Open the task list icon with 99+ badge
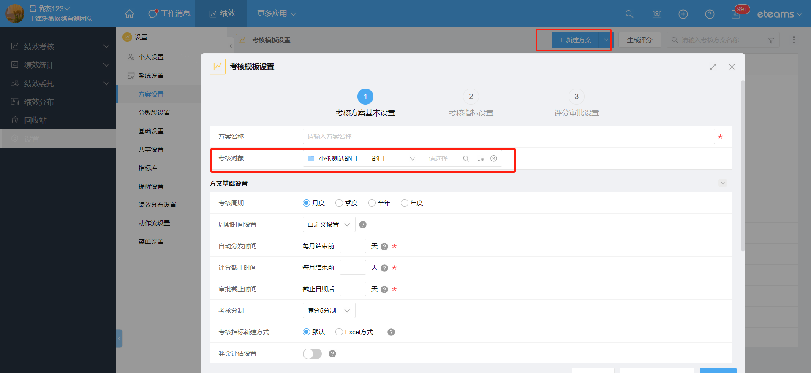The height and width of the screenshot is (373, 811). tap(736, 14)
